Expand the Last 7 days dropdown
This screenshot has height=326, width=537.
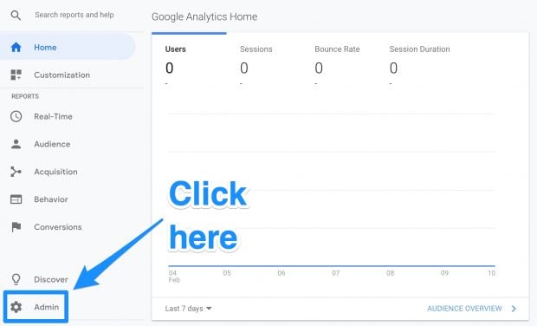click(x=188, y=309)
